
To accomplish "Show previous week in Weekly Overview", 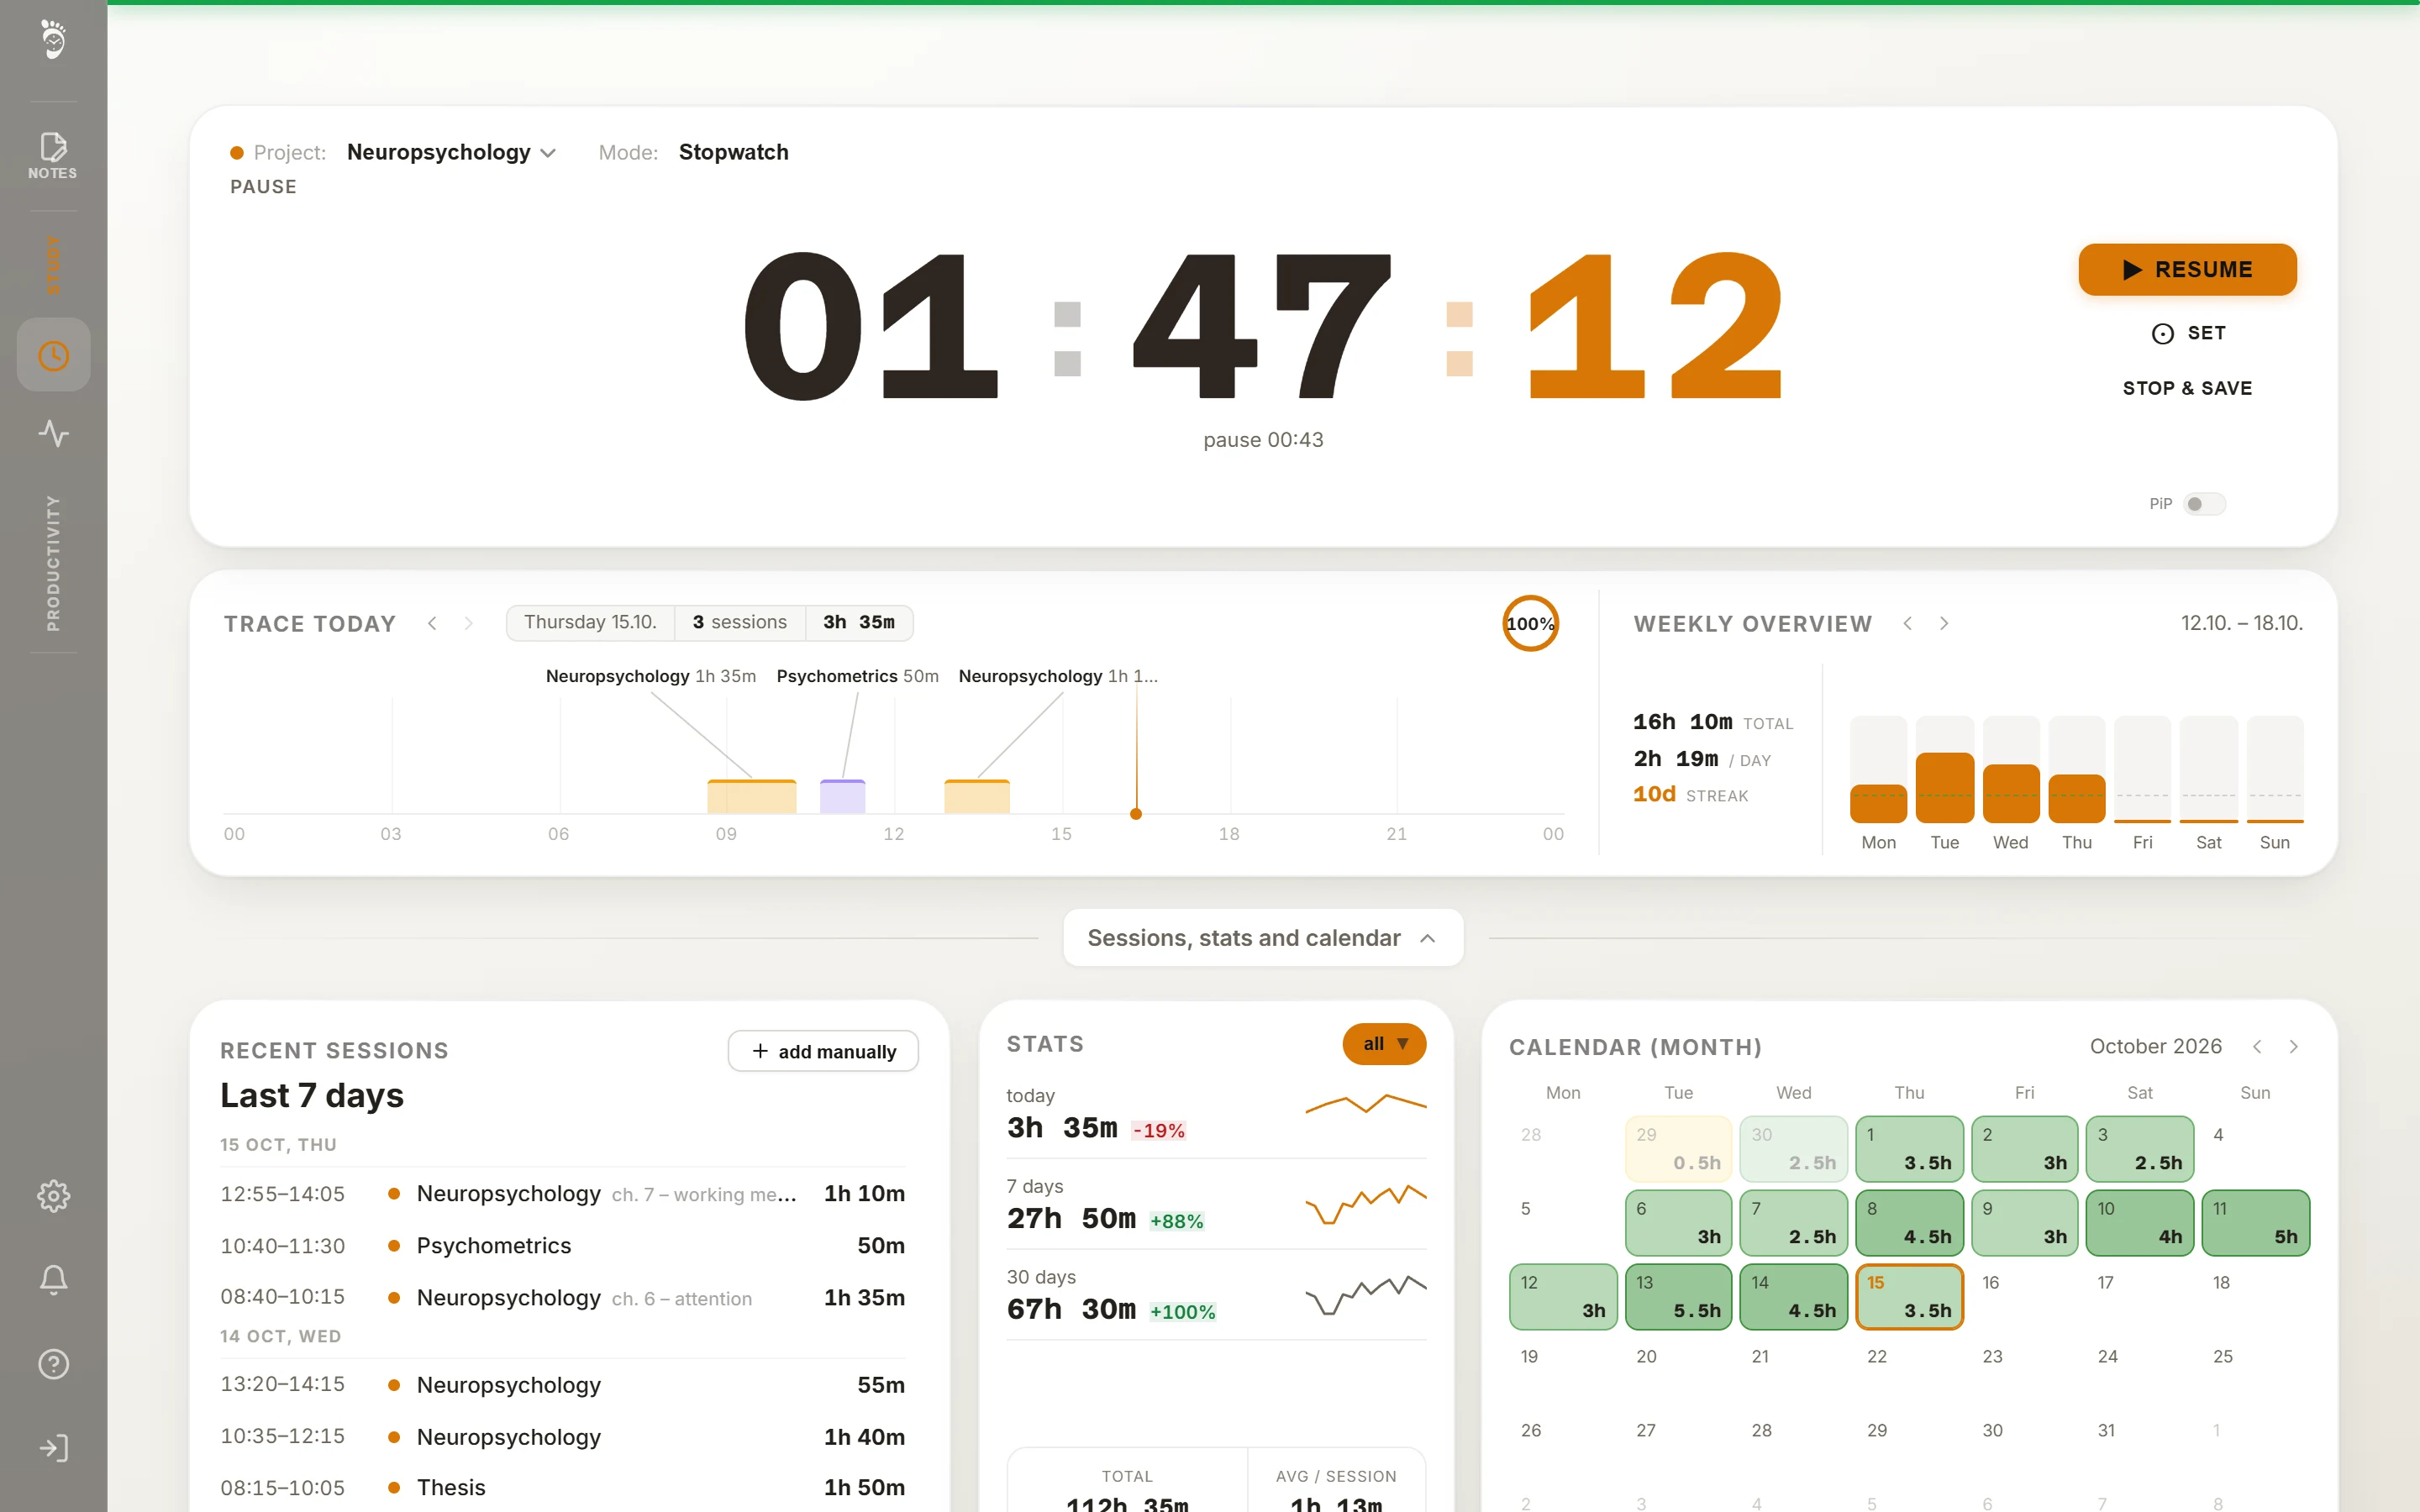I will pos(1907,623).
